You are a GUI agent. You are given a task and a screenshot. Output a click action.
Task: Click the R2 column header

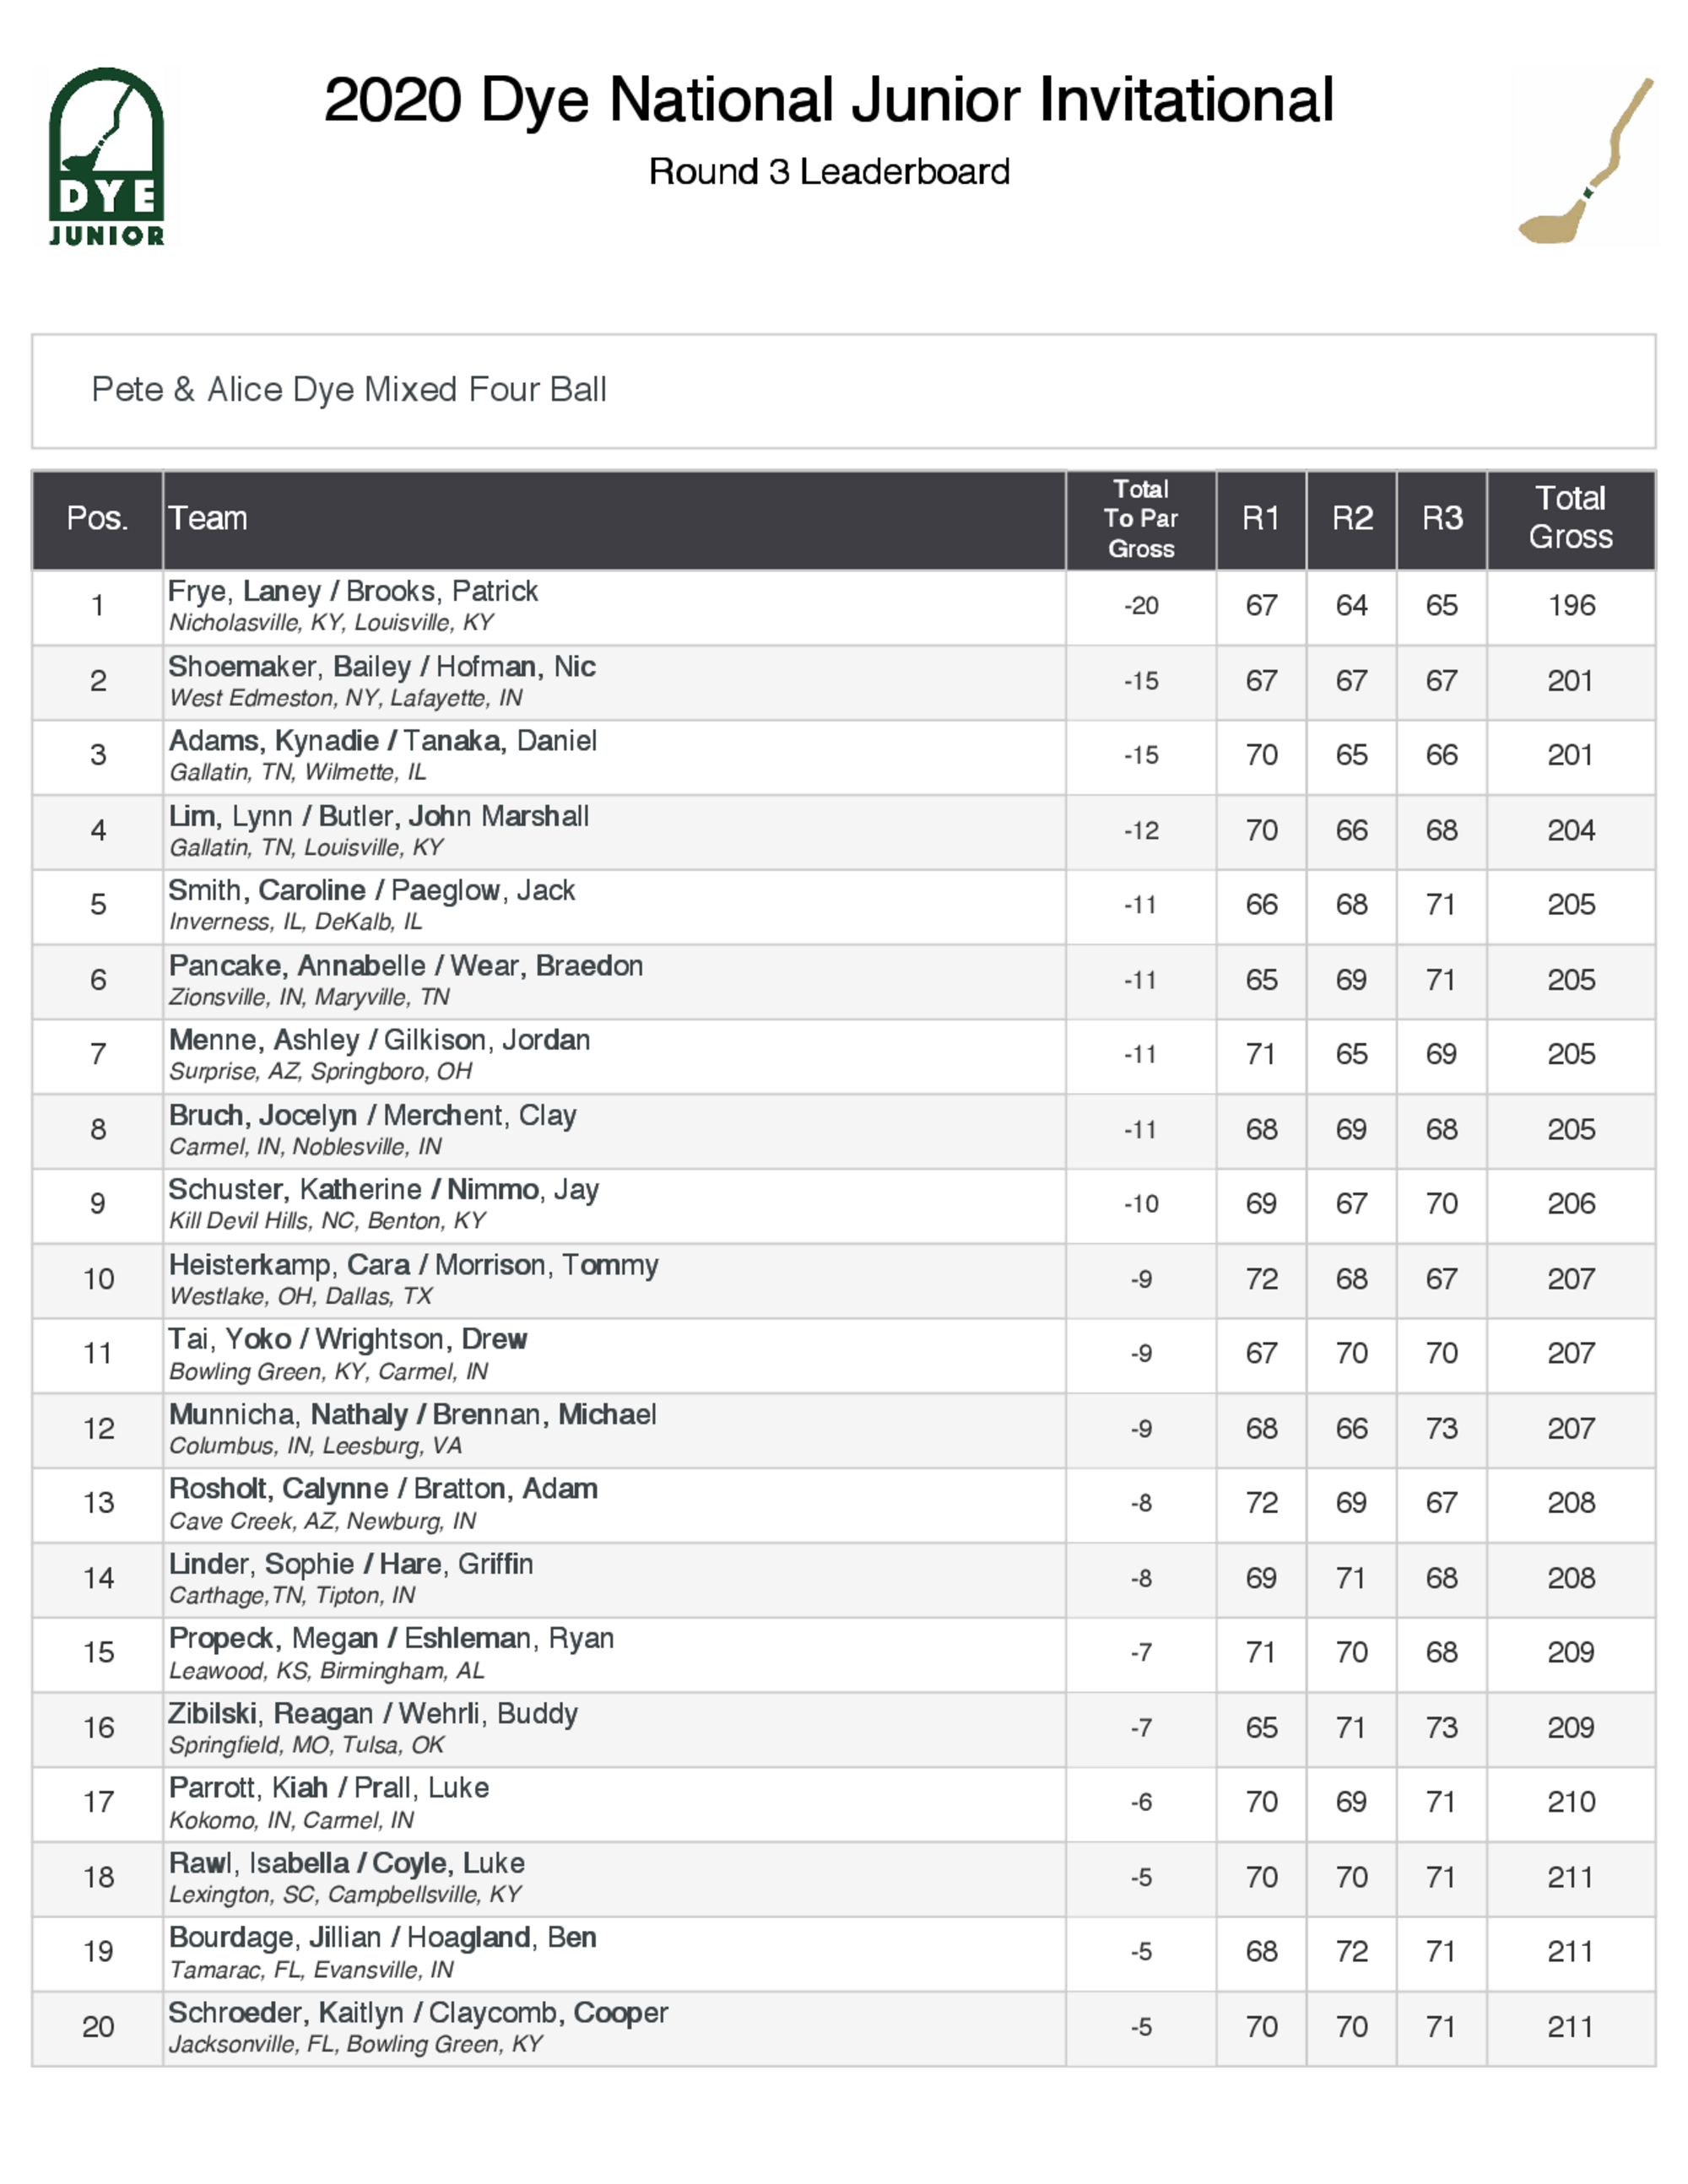coord(1351,518)
